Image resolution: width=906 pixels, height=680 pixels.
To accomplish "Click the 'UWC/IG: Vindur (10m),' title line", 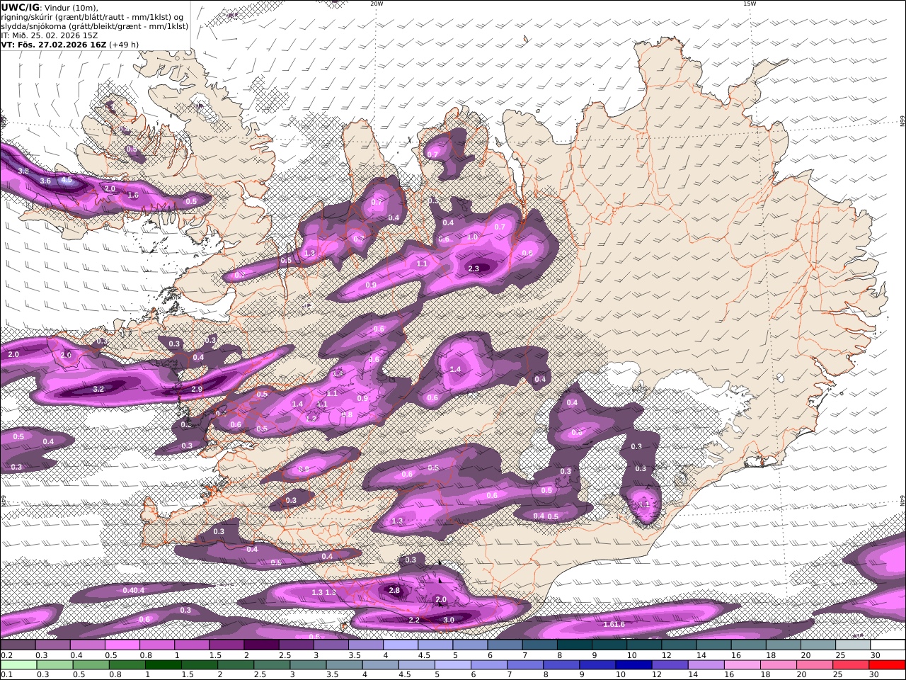I will tap(50, 7).
